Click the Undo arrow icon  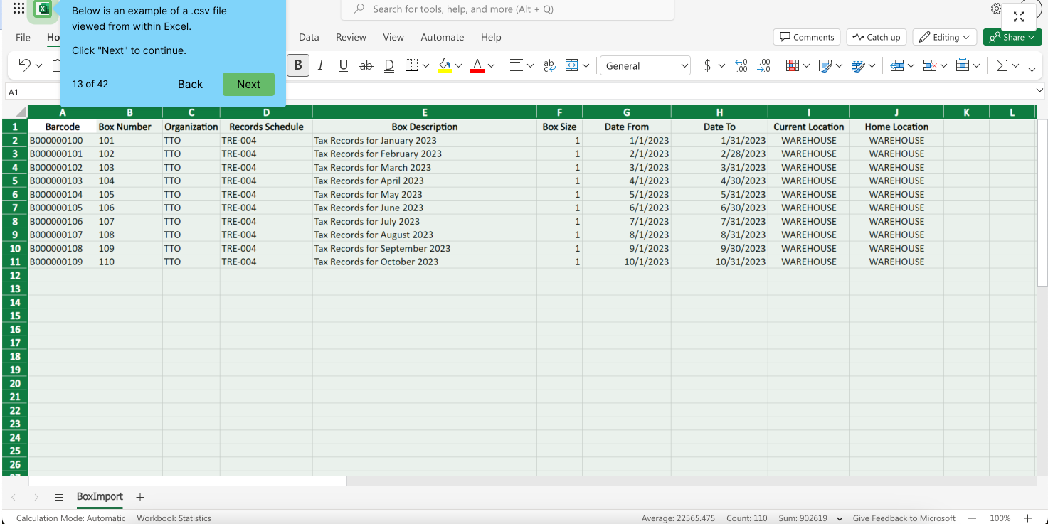click(24, 65)
